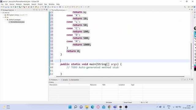This screenshot has width=196, height=110.
Task: Click the Save All toolbar icon
Action: tap(8, 7)
